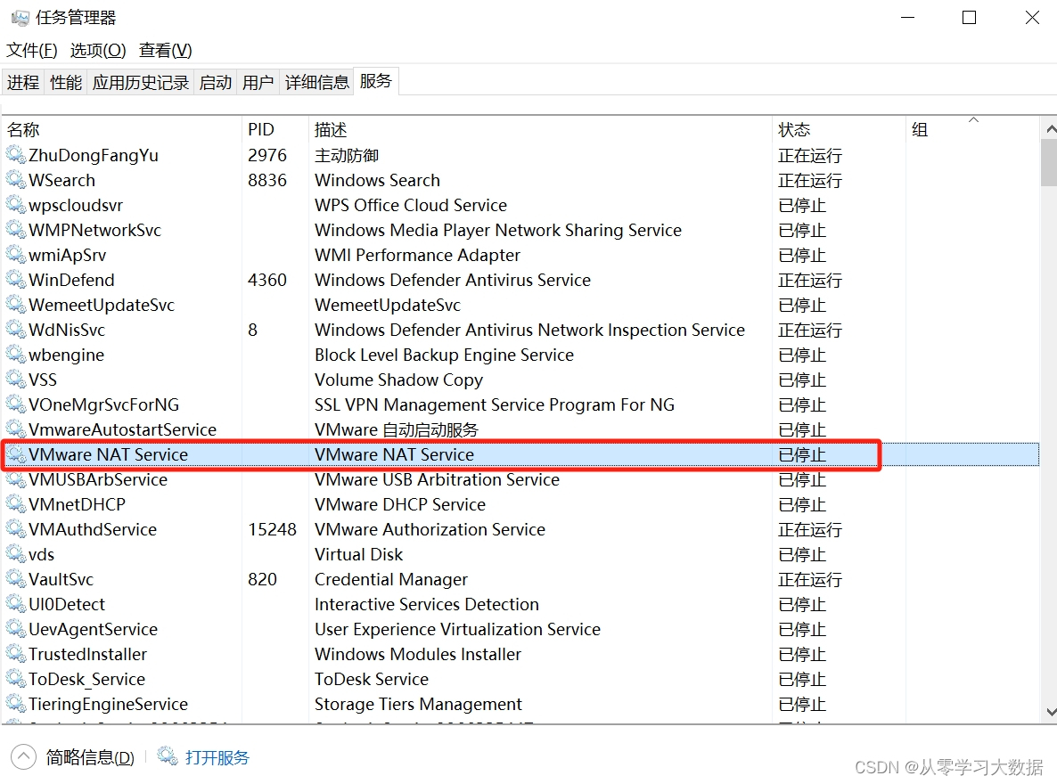This screenshot has width=1057, height=784.
Task: Switch to the 用户 tab
Action: pos(258,82)
